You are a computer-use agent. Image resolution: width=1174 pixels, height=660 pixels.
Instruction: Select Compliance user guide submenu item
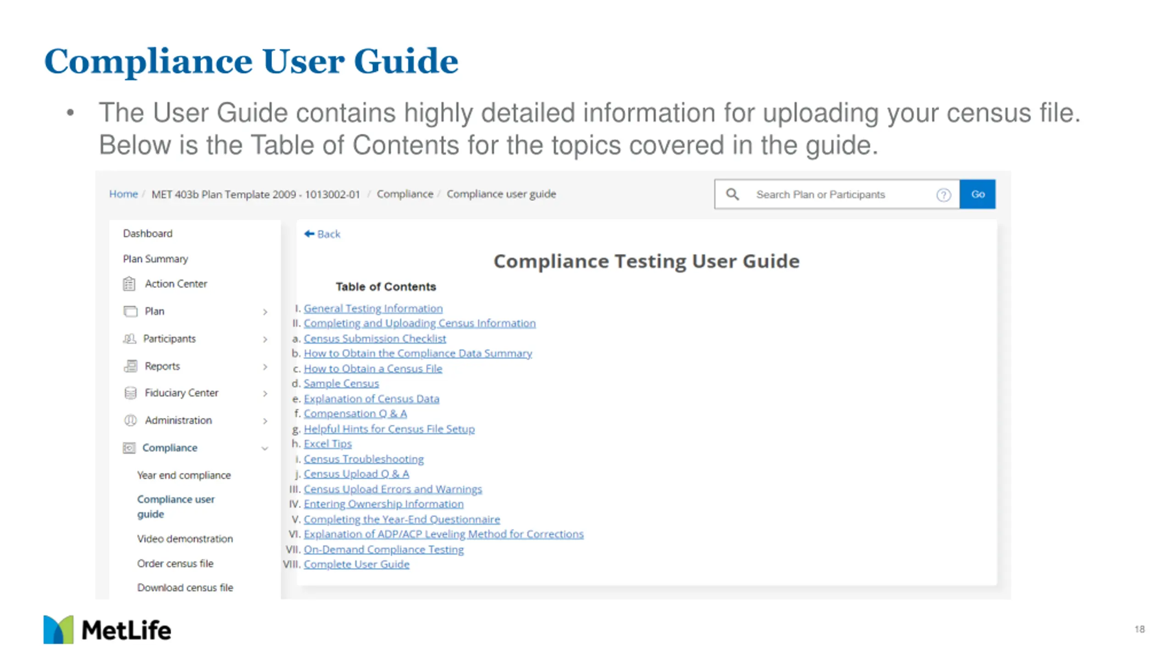(176, 506)
